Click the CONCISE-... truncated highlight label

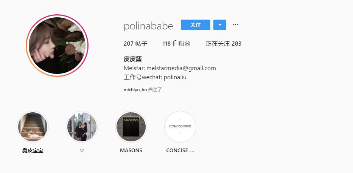click(x=180, y=150)
